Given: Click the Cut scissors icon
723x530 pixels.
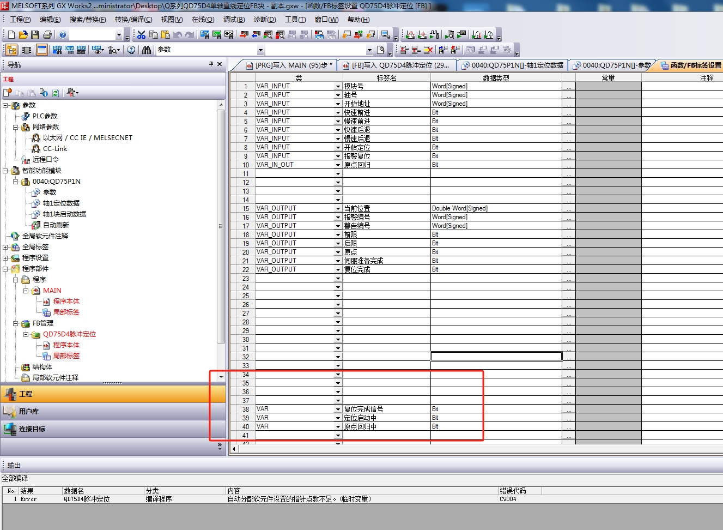Looking at the screenshot, I should pyautogui.click(x=142, y=35).
